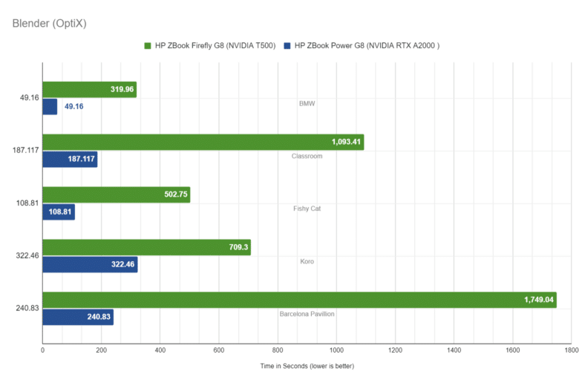Click the 600 tick on the x-axis
Viewport: 579px width, 383px height.
(x=218, y=350)
